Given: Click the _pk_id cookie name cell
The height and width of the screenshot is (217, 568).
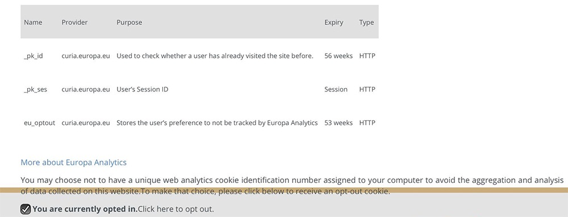Looking at the screenshot, I should coord(34,56).
